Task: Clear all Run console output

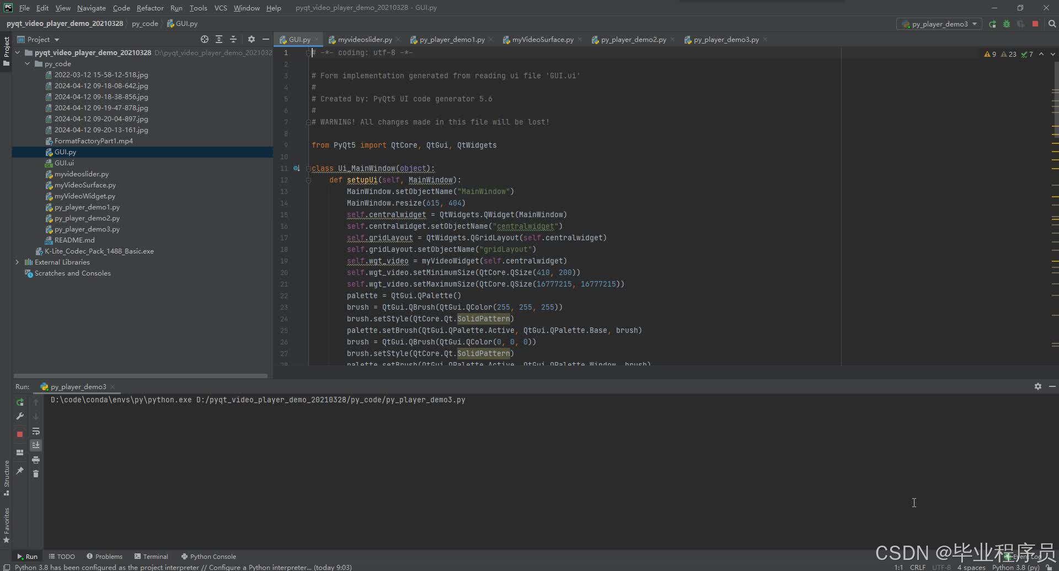Action: 36,474
